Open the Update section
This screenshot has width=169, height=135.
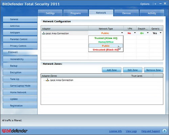tap(20, 99)
